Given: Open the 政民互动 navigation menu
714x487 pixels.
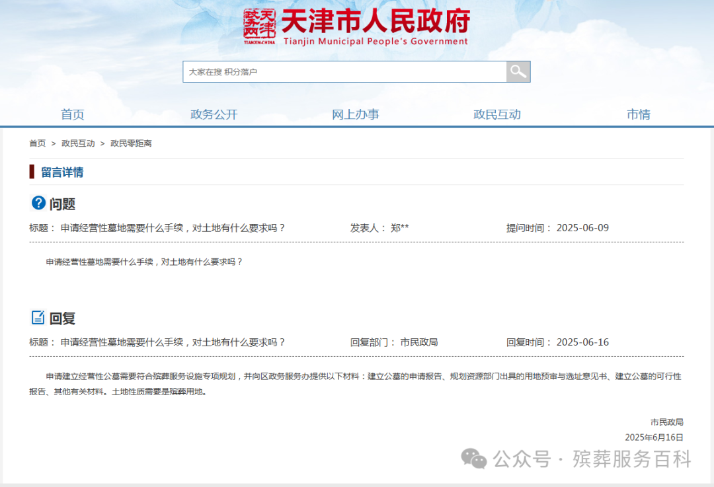Looking at the screenshot, I should click(x=496, y=114).
